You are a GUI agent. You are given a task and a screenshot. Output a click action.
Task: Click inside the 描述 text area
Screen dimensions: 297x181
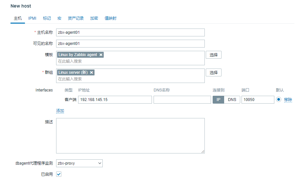pos(130,136)
